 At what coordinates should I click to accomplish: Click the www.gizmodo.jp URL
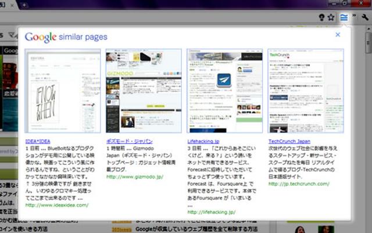(135, 177)
